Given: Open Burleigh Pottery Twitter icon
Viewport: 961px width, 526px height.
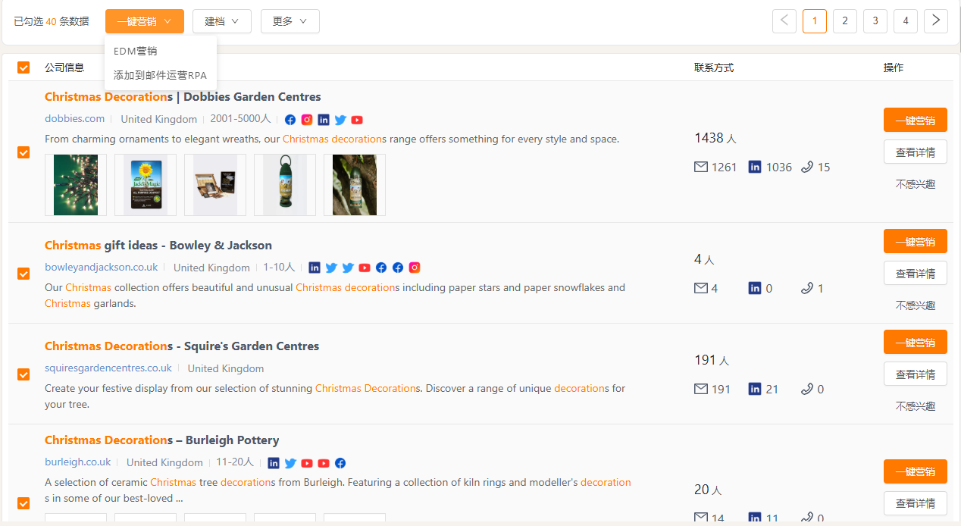Looking at the screenshot, I should [x=290, y=463].
